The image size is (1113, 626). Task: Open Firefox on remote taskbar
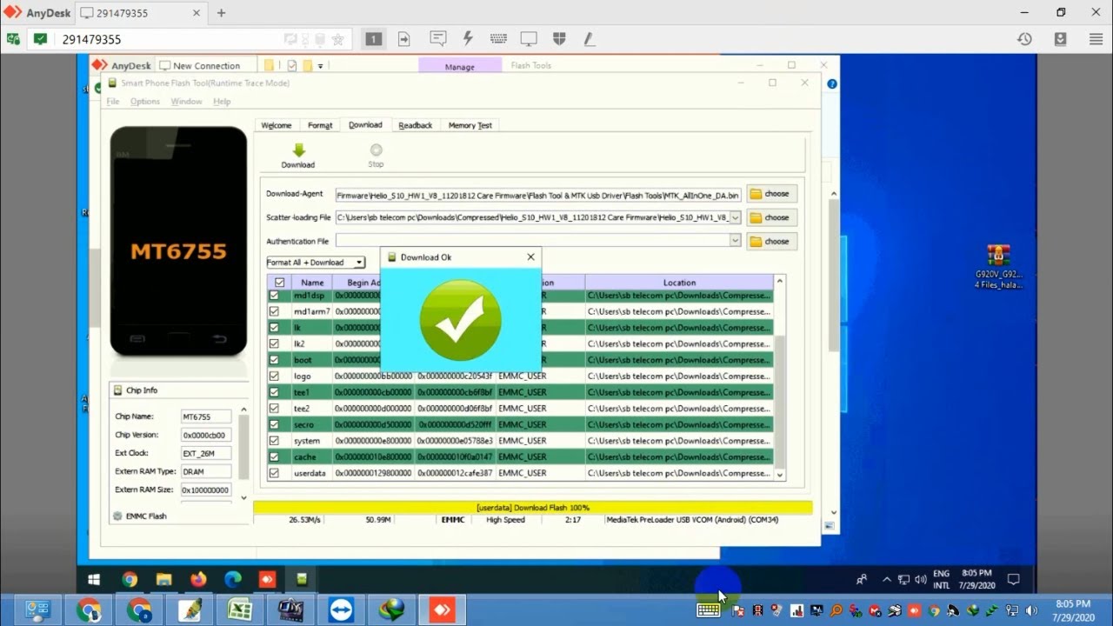(x=198, y=579)
